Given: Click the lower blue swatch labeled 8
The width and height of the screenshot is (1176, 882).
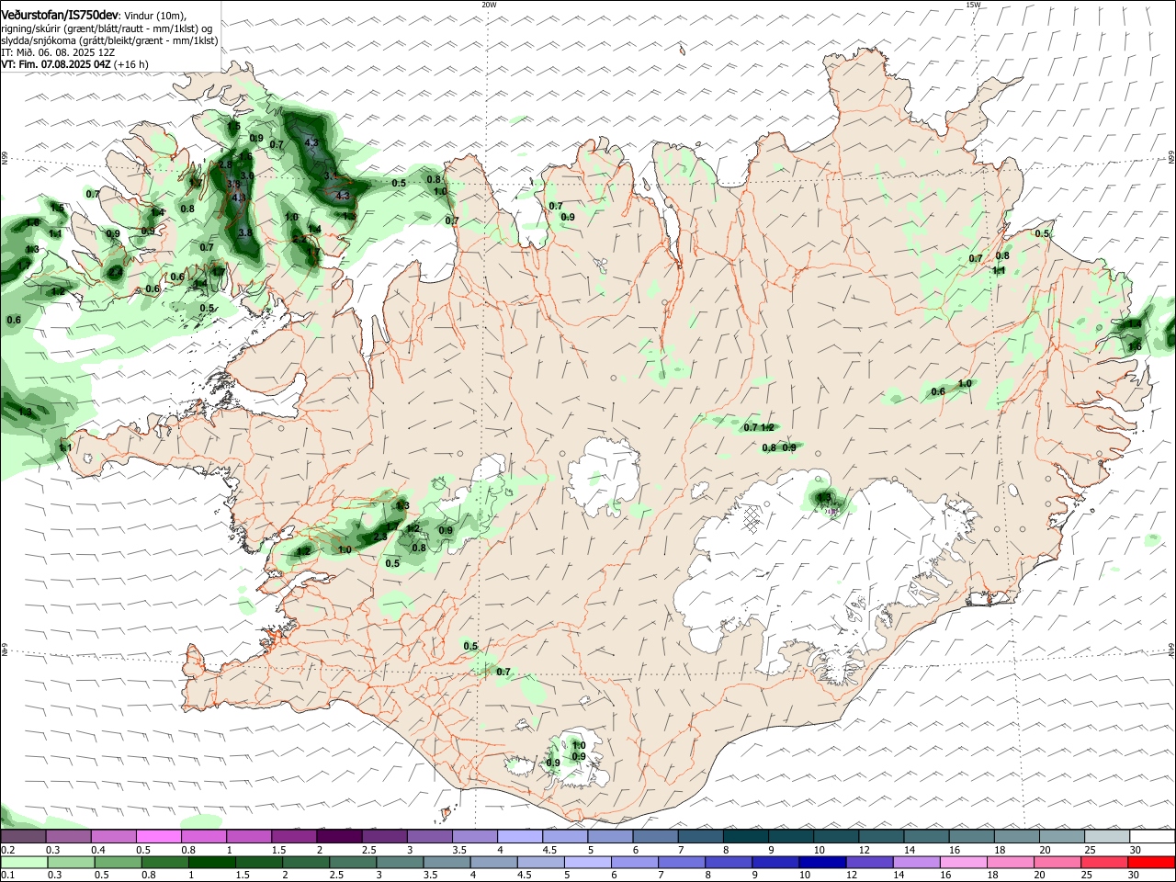Looking at the screenshot, I should (729, 862).
